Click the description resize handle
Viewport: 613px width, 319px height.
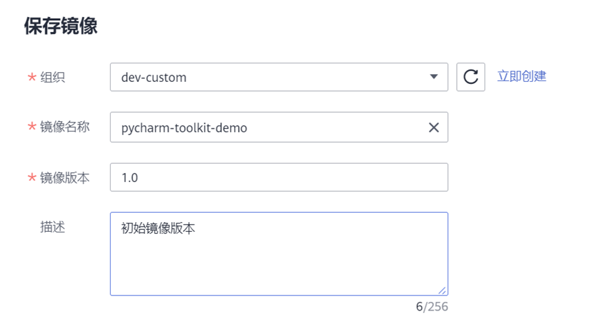443,290
